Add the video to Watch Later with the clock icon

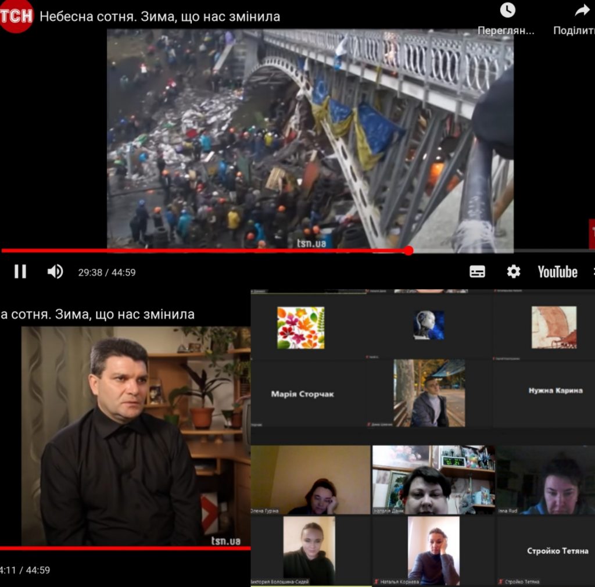point(507,10)
